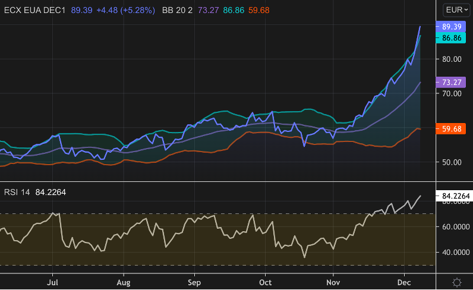Click the ECX EUA DEC1 symbol title
473x290 pixels.
point(36,11)
